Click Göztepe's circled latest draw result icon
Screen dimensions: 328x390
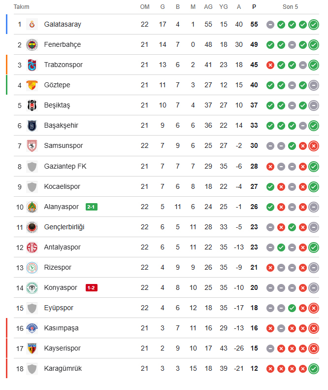tap(314, 85)
